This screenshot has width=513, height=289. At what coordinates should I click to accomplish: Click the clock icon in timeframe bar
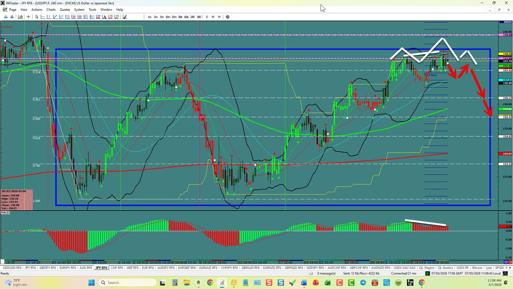coord(228,17)
